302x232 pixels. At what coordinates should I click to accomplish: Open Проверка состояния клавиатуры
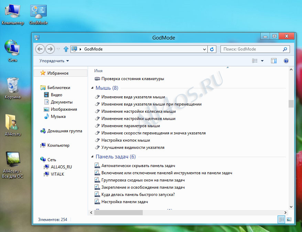(x=129, y=79)
